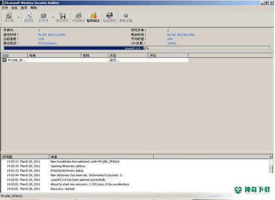275x200 pixels.
Task: Click the current speed value 159
Action: [41, 39]
